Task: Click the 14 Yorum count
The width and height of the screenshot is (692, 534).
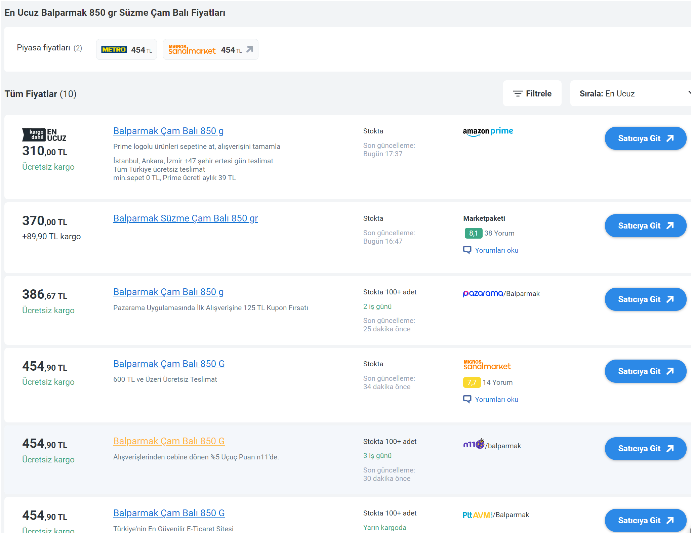Action: 497,382
